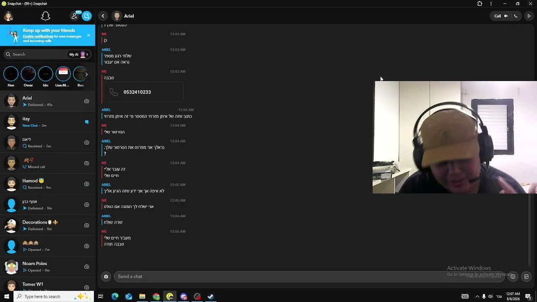View Hen's story
The image size is (537, 302).
(11, 77)
